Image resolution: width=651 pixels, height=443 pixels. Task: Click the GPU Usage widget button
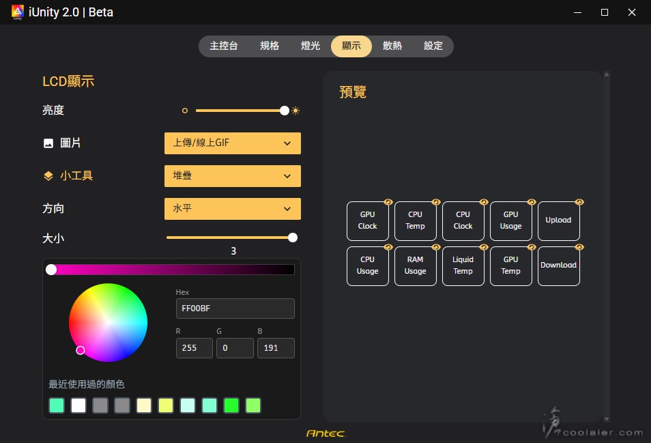click(510, 221)
